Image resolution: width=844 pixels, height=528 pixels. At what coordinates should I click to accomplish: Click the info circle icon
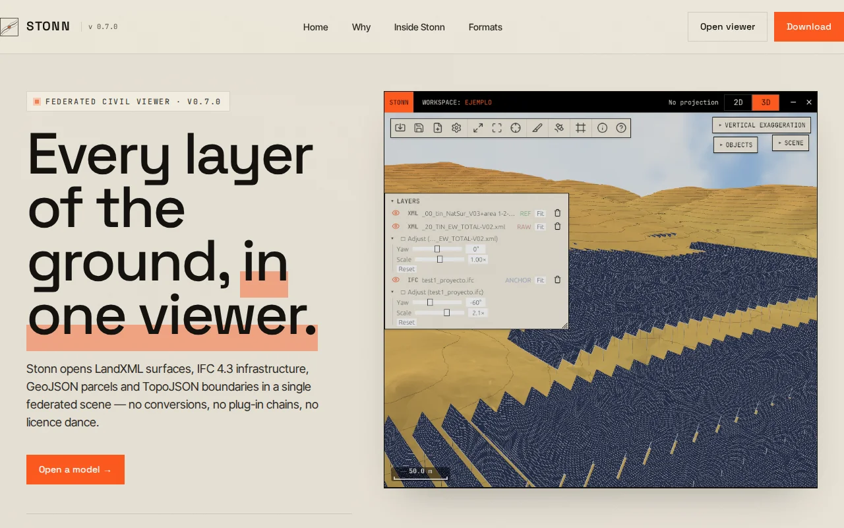coord(602,128)
